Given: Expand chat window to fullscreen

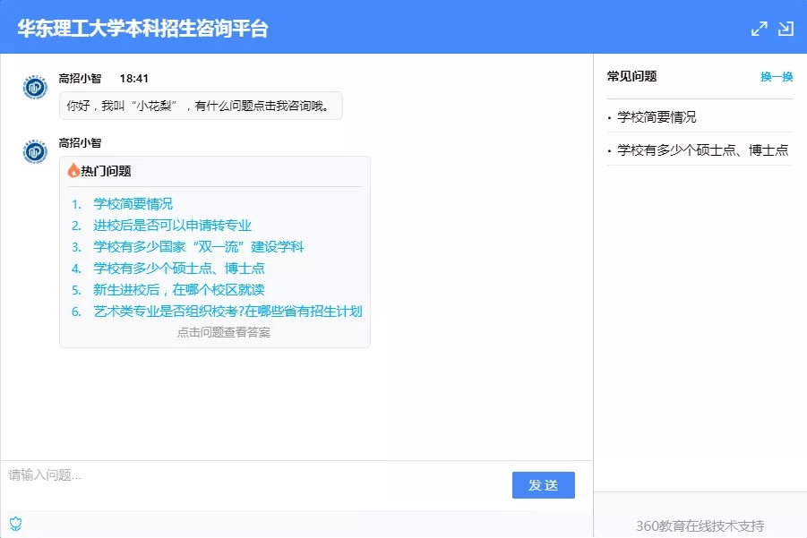Looking at the screenshot, I should 760,29.
